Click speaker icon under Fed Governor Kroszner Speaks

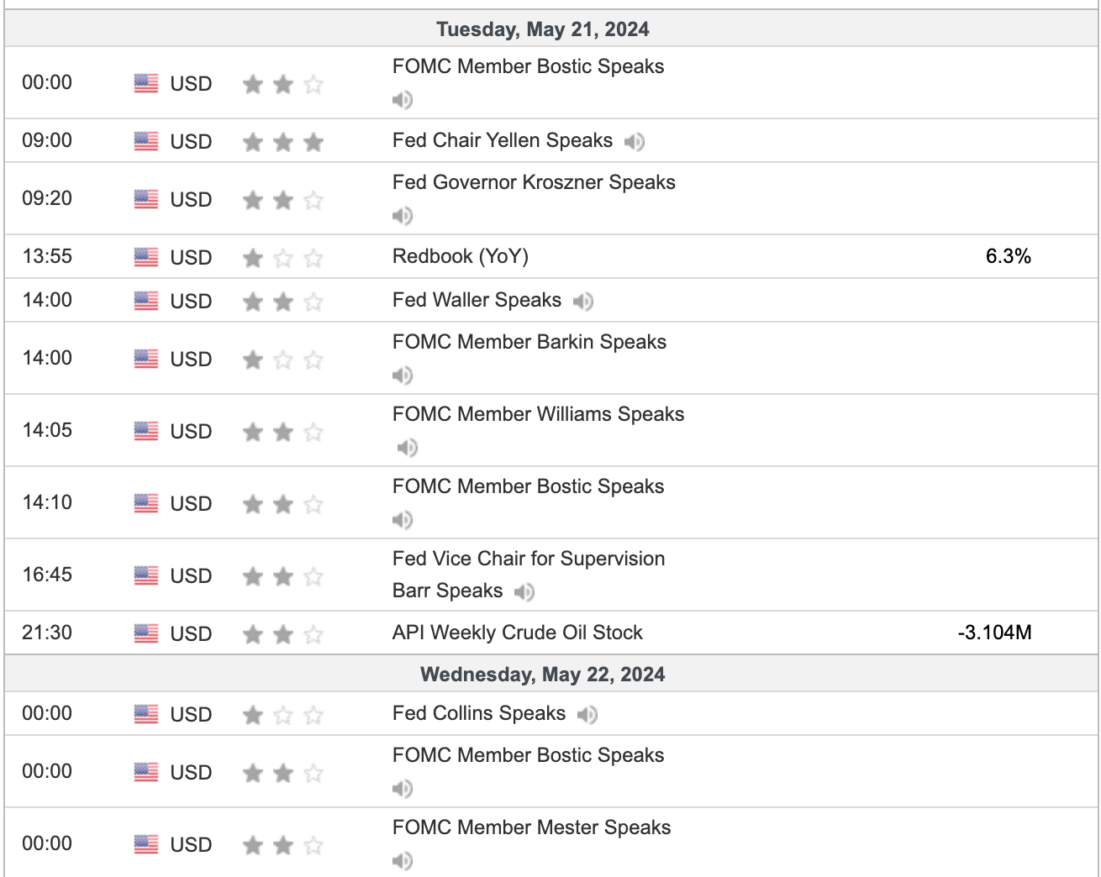click(x=403, y=216)
